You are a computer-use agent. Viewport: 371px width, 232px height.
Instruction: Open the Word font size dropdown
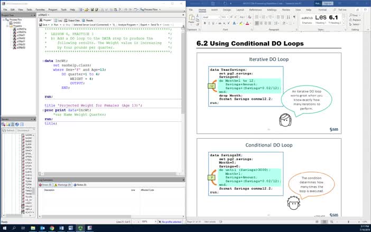point(228,17)
